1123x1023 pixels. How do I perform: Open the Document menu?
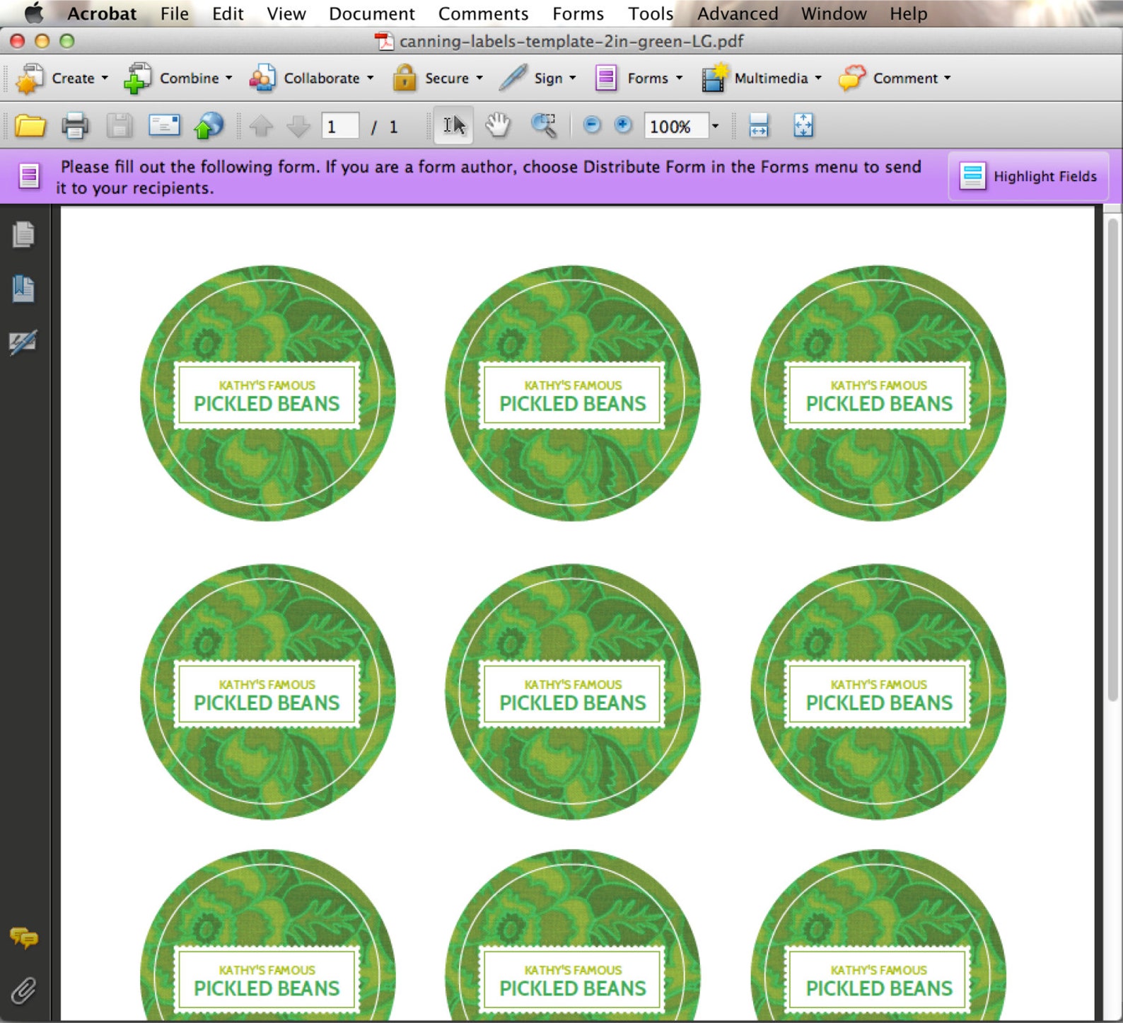pos(372,13)
